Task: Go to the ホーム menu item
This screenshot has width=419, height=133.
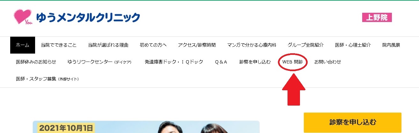Action: 22,45
